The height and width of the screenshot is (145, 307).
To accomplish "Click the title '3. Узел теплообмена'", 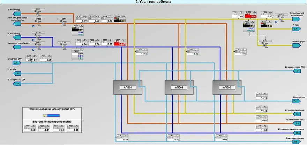I will point(153,2).
